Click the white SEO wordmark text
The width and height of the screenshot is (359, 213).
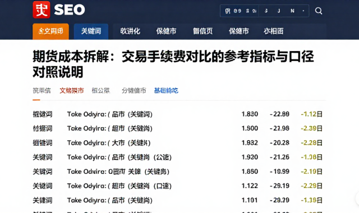tap(70, 10)
